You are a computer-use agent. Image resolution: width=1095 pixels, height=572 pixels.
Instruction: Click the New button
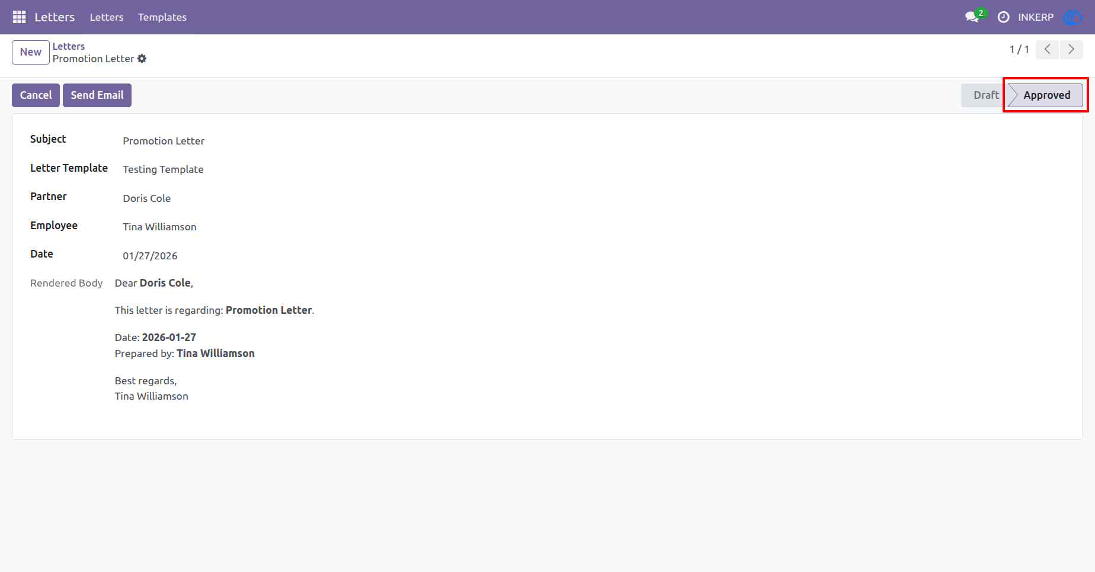(x=31, y=52)
